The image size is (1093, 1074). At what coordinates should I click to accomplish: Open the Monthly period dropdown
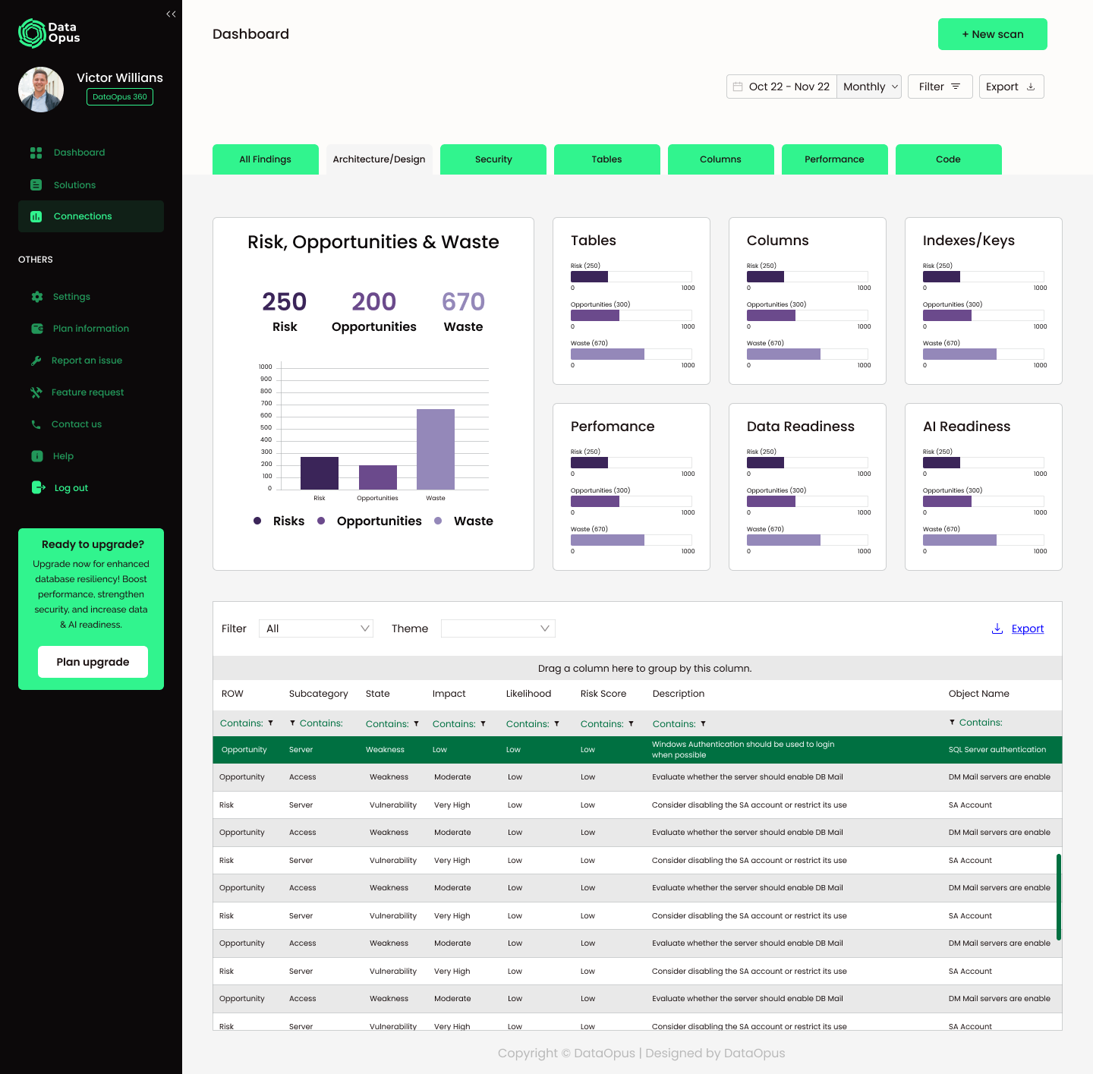869,87
